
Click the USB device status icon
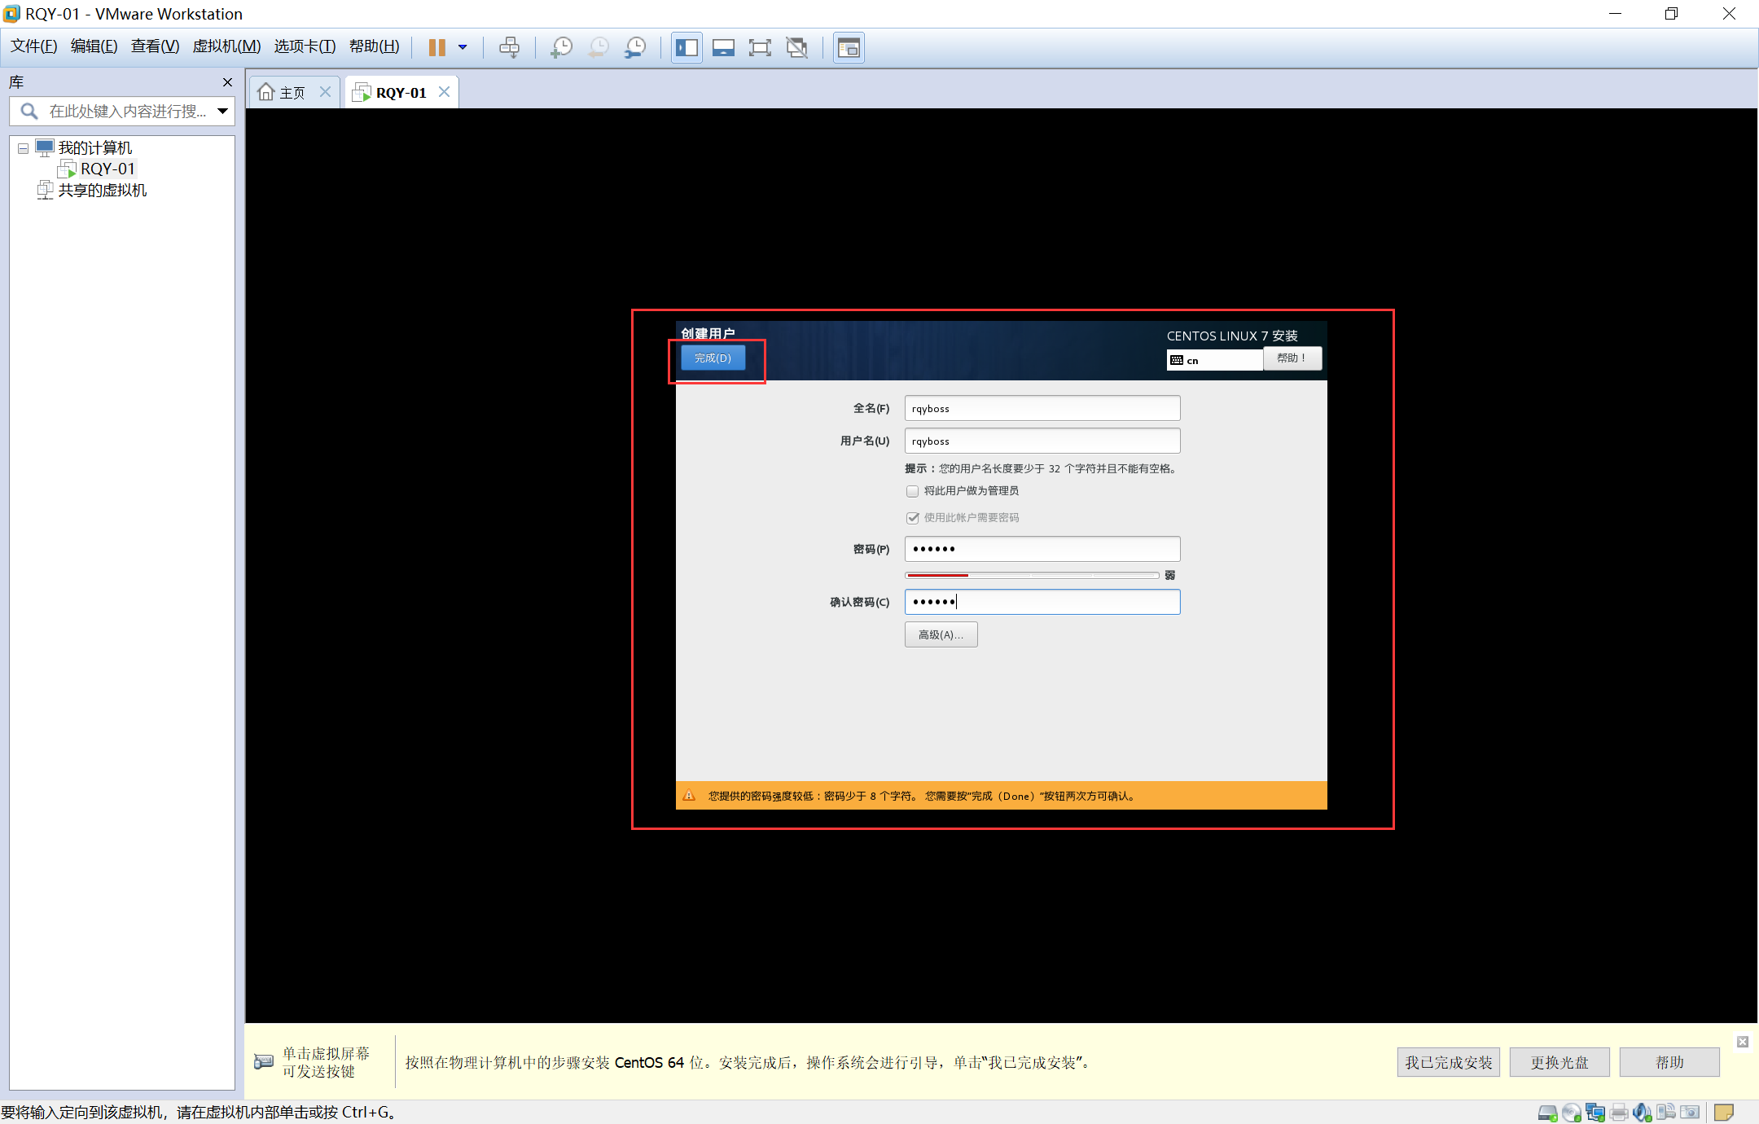tap(1666, 1112)
